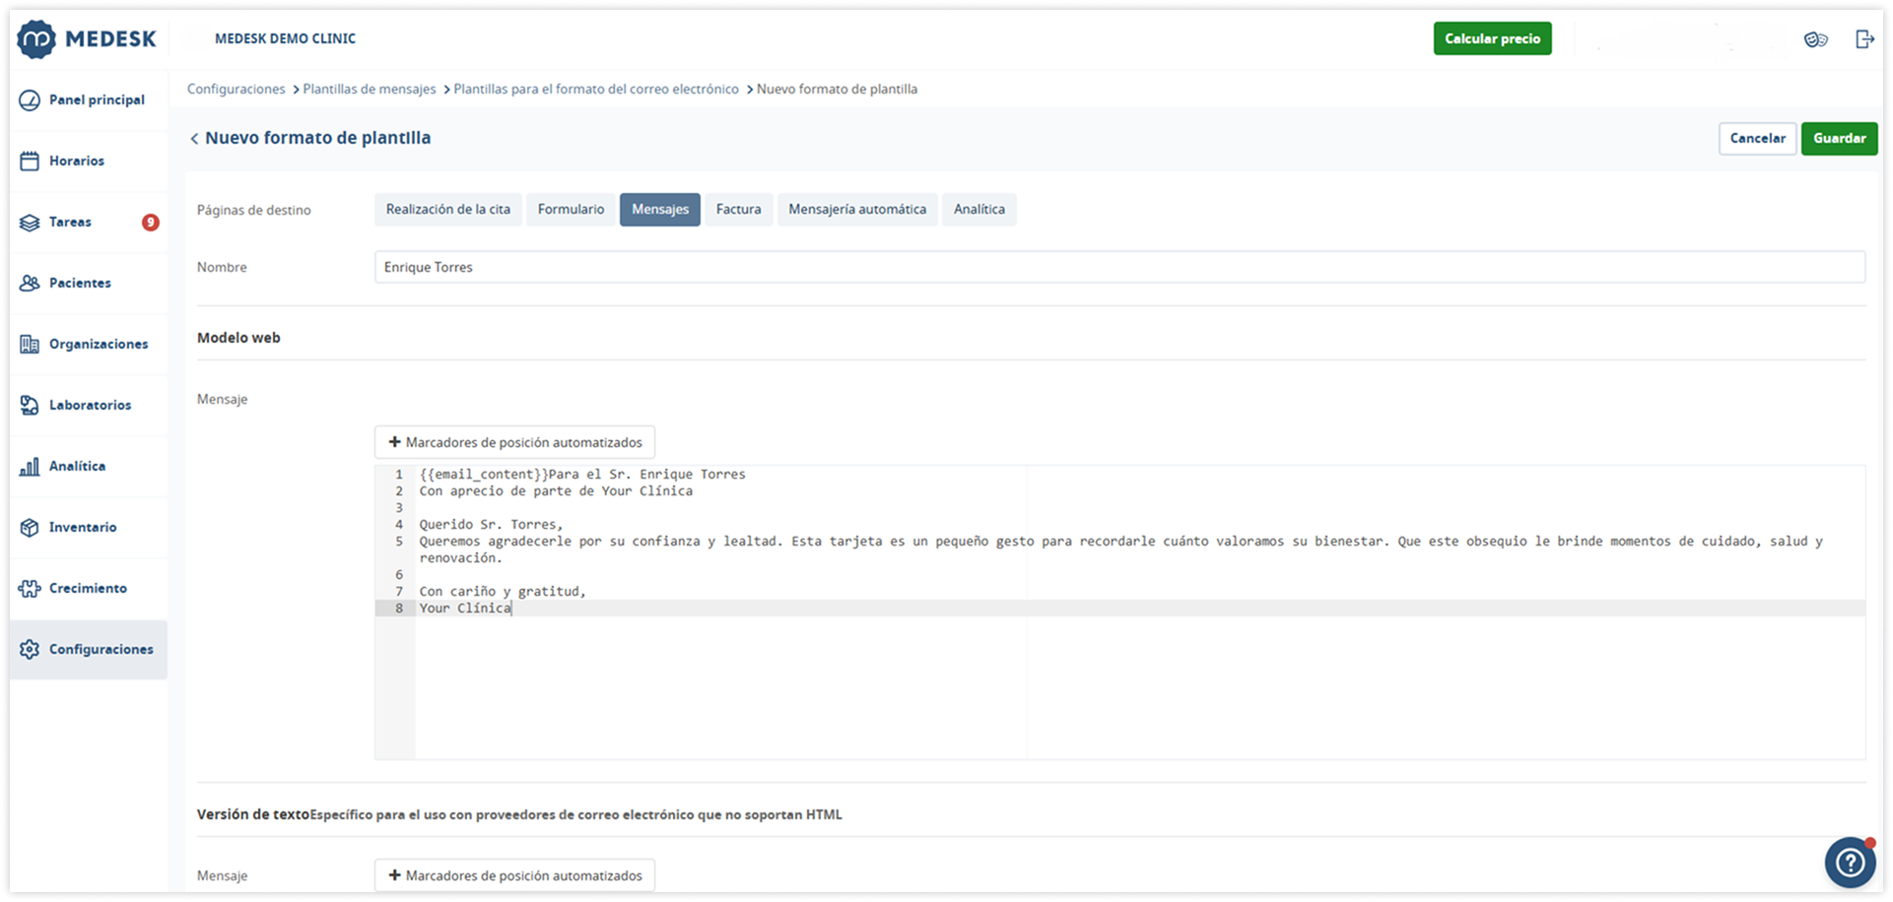Open the Configuraciones breadcrumb link
Viewport: 1893px width, 902px height.
236,89
